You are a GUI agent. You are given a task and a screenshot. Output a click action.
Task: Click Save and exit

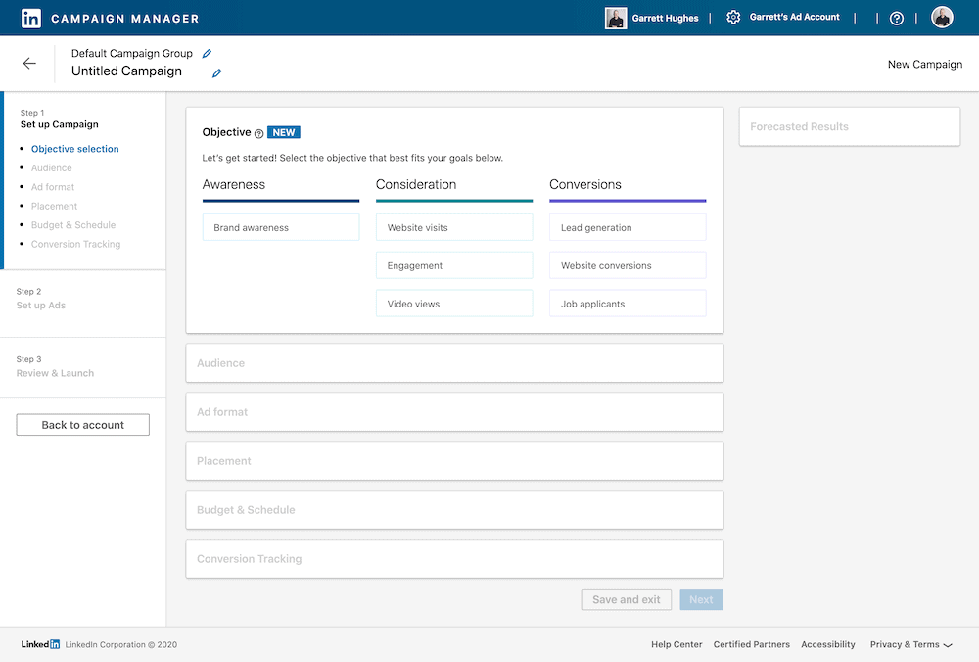coord(627,599)
